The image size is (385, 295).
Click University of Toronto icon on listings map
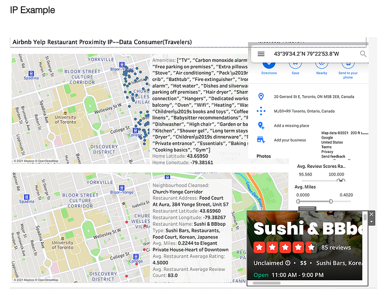(65, 113)
